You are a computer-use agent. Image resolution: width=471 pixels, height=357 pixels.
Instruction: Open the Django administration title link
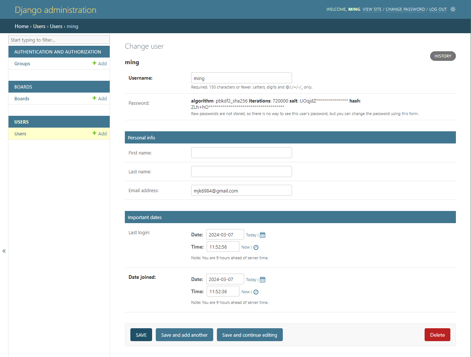(x=56, y=10)
